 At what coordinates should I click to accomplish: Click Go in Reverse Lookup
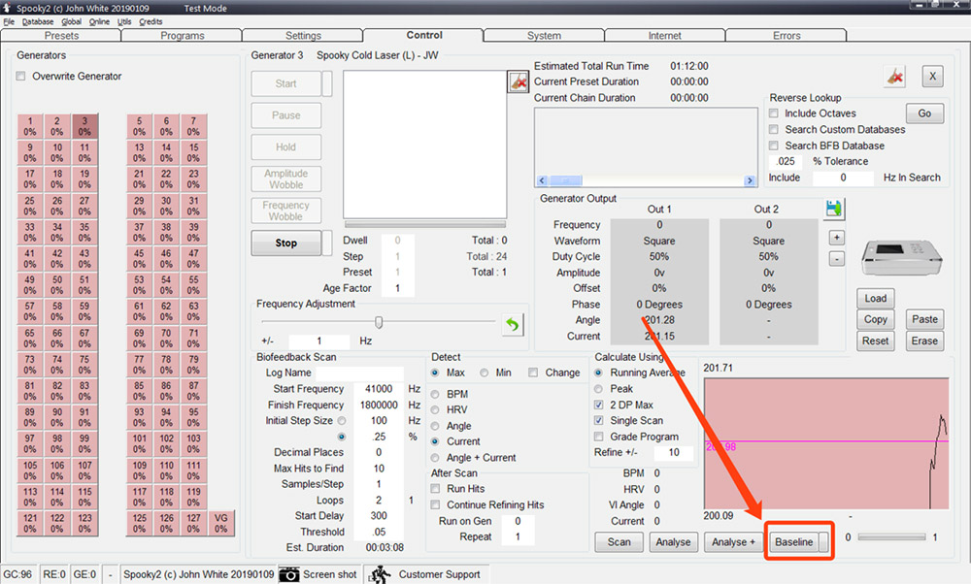(x=923, y=113)
